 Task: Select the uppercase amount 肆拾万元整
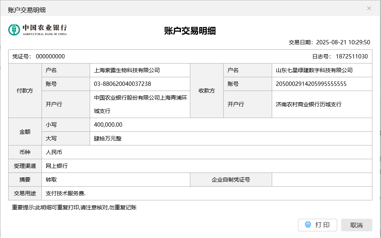pyautogui.click(x=108, y=138)
